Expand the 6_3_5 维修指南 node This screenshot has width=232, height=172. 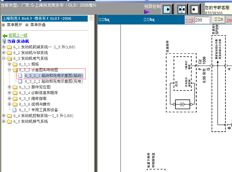tap(9, 99)
